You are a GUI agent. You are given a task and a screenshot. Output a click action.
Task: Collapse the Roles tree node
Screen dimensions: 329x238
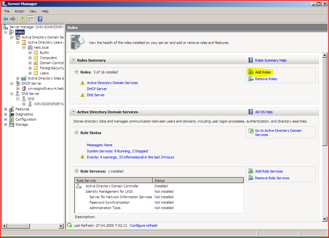[x=6, y=32]
